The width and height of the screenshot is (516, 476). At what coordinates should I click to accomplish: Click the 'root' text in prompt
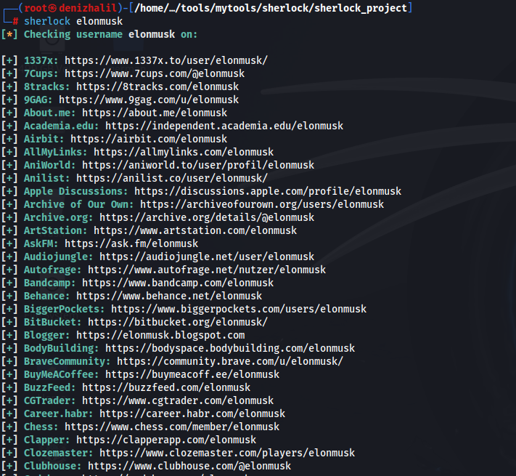(x=36, y=8)
